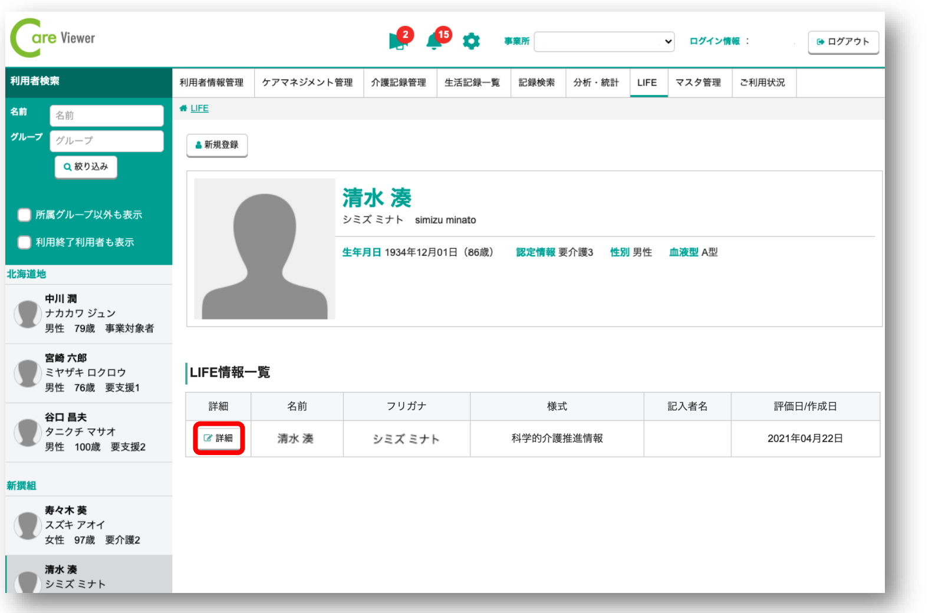This screenshot has width=935, height=613.
Task: Click the ログアウト button
Action: pyautogui.click(x=842, y=42)
